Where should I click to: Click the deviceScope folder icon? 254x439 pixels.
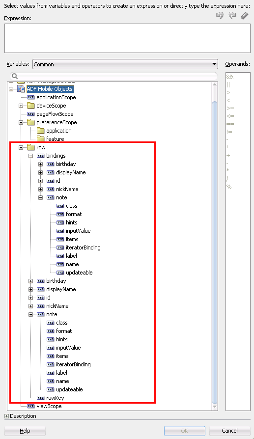(x=31, y=106)
